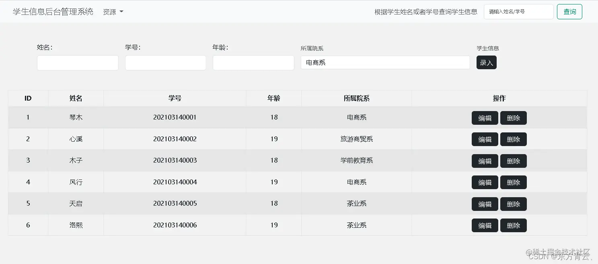Click the name cell 木子
The image size is (598, 264).
tap(76, 160)
